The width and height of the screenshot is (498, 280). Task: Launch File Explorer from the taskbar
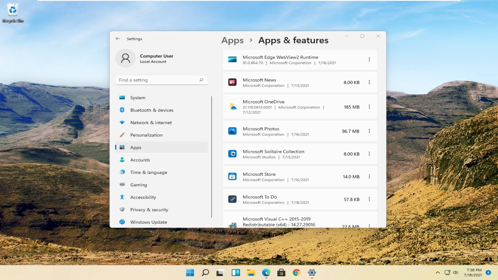(x=251, y=273)
